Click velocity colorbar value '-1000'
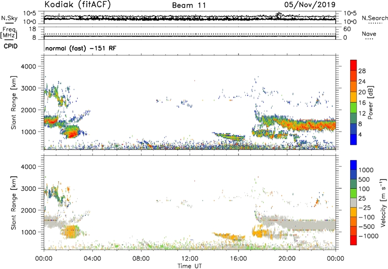The height and width of the screenshot is (269, 388). (x=369, y=236)
